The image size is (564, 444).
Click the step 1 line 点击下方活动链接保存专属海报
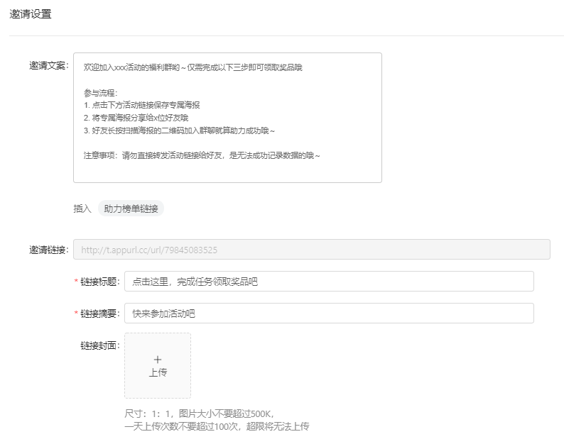tap(142, 105)
